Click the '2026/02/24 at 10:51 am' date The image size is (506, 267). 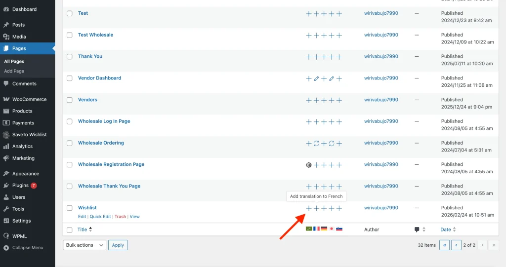click(x=467, y=215)
